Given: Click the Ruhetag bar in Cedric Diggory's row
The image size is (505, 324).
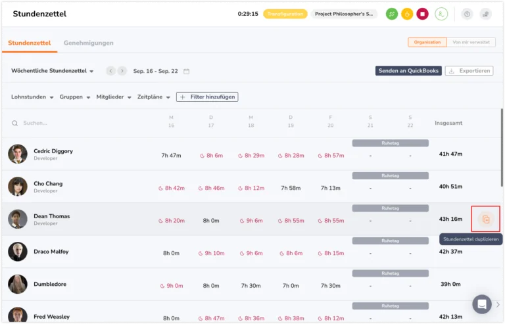Looking at the screenshot, I should (x=391, y=143).
